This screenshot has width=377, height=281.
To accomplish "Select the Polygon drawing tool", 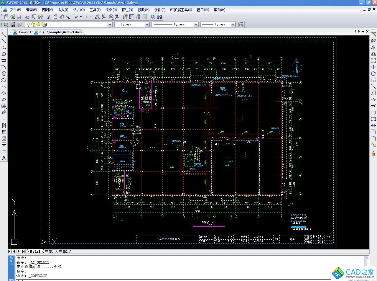I will (4, 54).
